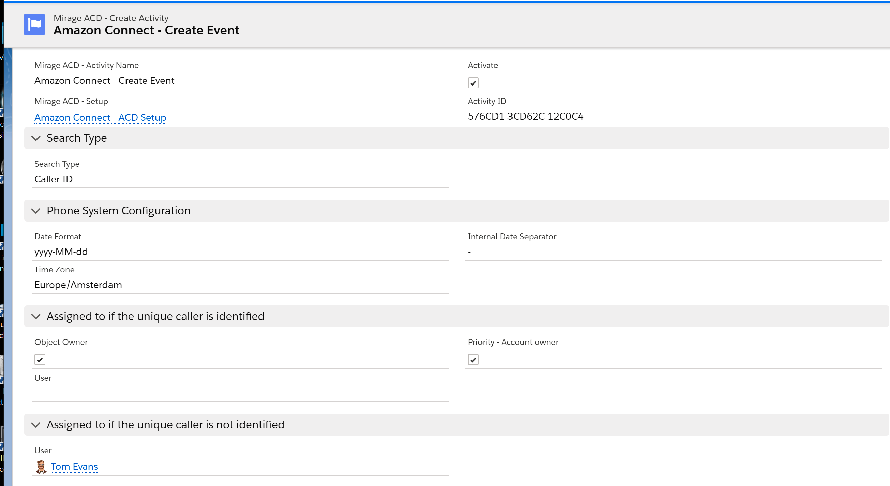Click the Time Zone field label
This screenshot has width=890, height=486.
[55, 270]
